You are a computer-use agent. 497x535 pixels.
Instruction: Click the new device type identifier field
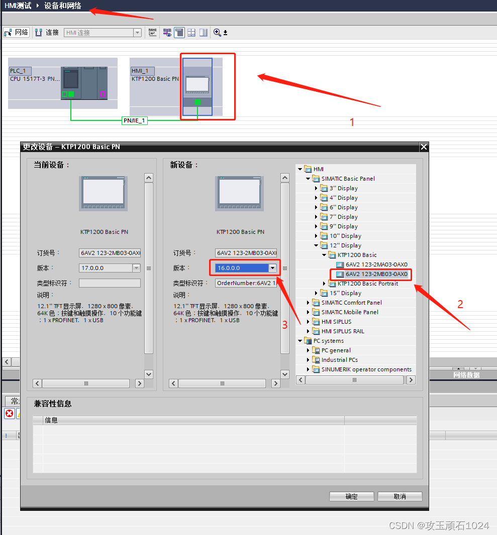click(246, 283)
